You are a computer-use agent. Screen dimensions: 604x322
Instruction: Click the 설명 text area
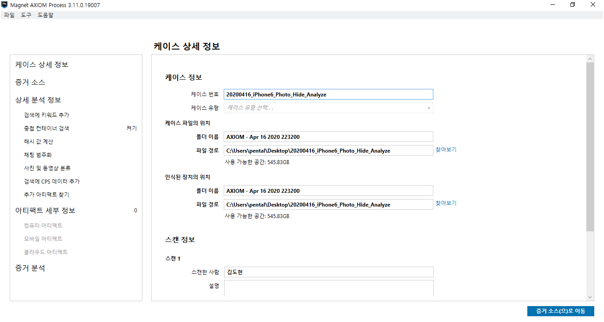click(x=329, y=288)
